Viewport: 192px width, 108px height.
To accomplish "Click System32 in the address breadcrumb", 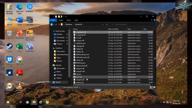I will click(79, 25).
